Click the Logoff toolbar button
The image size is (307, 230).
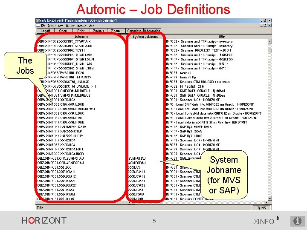46,31
